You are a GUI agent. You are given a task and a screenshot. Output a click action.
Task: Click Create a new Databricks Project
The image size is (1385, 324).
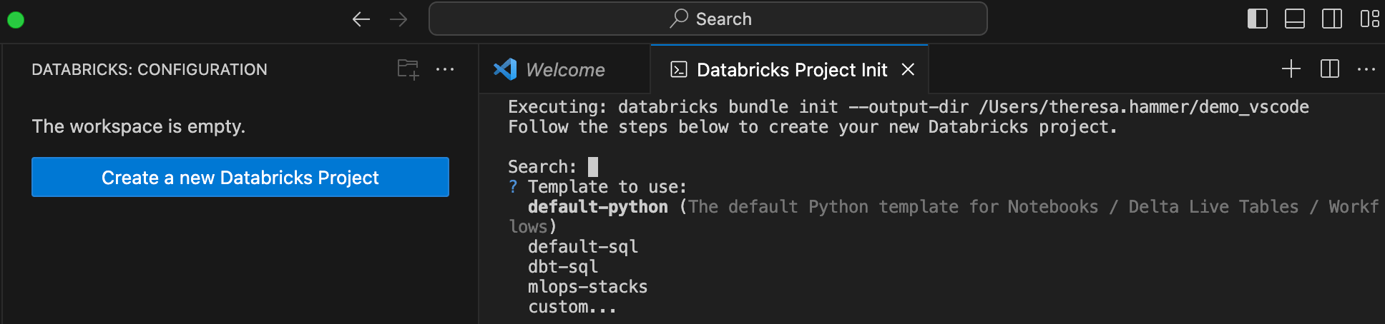240,177
